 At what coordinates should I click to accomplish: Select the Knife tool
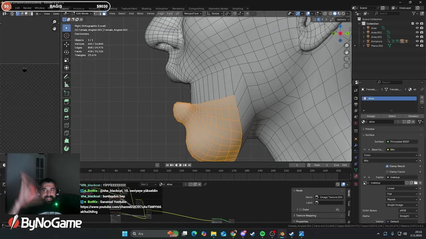67,133
